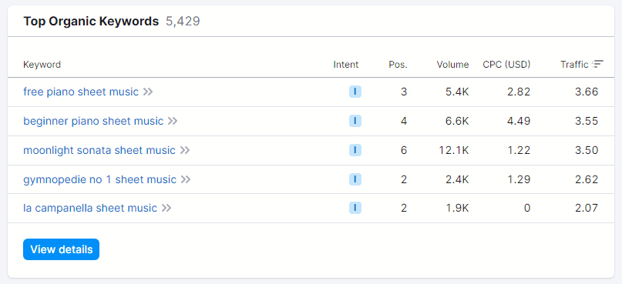Select CPC value 1.29
Viewport: 622px width, 284px height.
[519, 179]
